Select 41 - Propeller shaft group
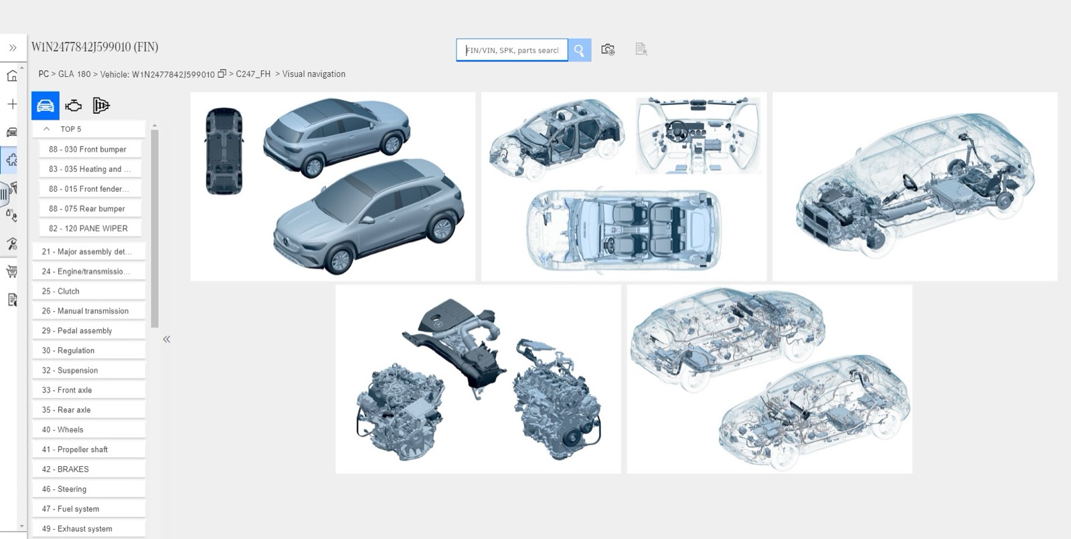The image size is (1071, 539). [x=89, y=449]
